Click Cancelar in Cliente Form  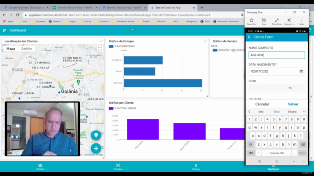262,104
